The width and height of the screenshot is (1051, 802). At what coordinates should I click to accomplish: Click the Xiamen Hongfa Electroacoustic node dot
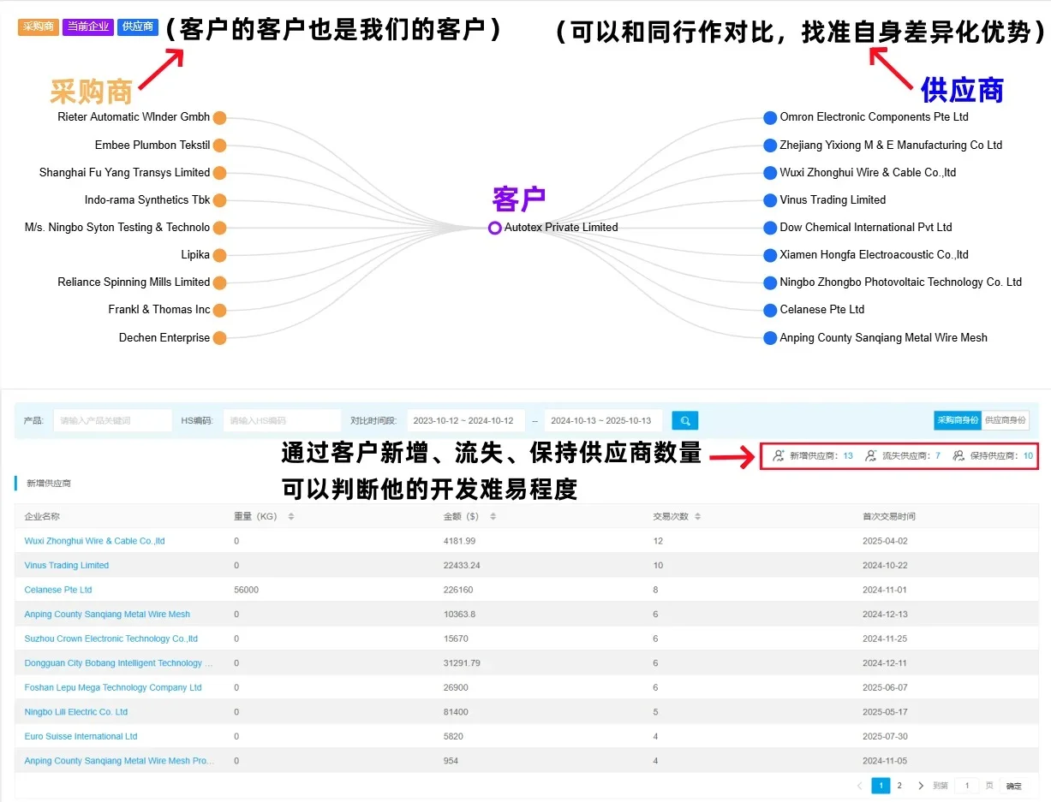[x=770, y=255]
